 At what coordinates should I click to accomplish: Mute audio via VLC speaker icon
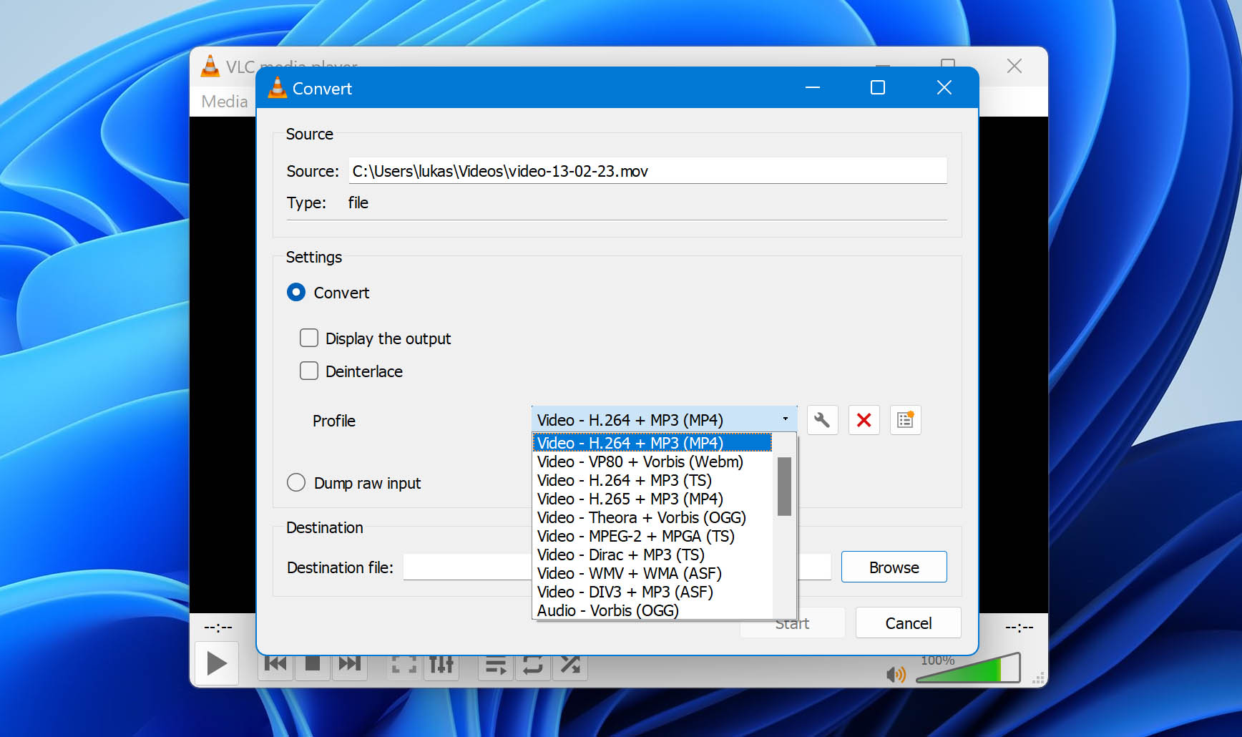(896, 674)
